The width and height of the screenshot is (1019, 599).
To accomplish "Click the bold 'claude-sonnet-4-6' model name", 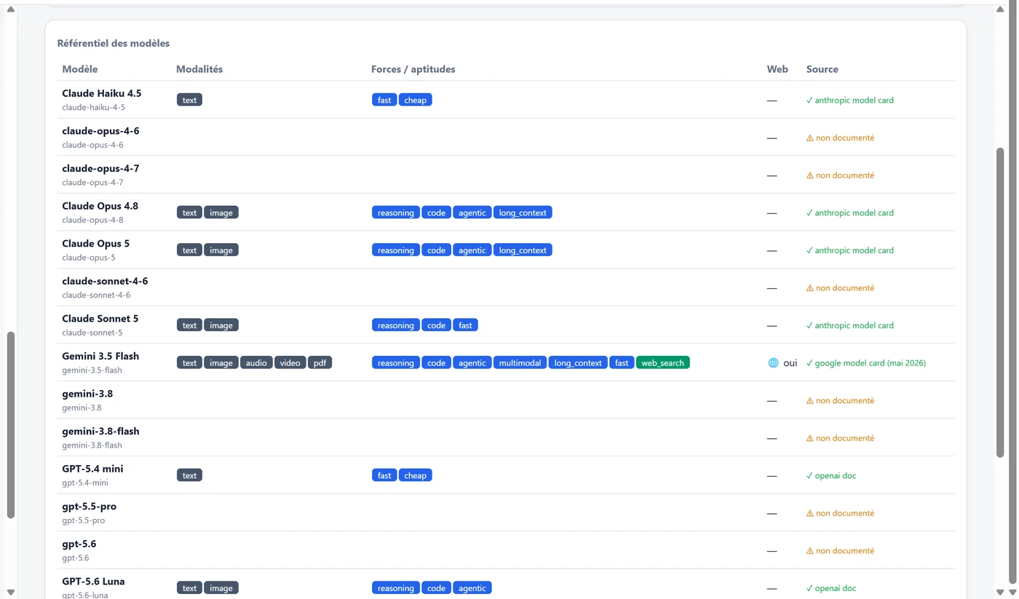I will [105, 281].
